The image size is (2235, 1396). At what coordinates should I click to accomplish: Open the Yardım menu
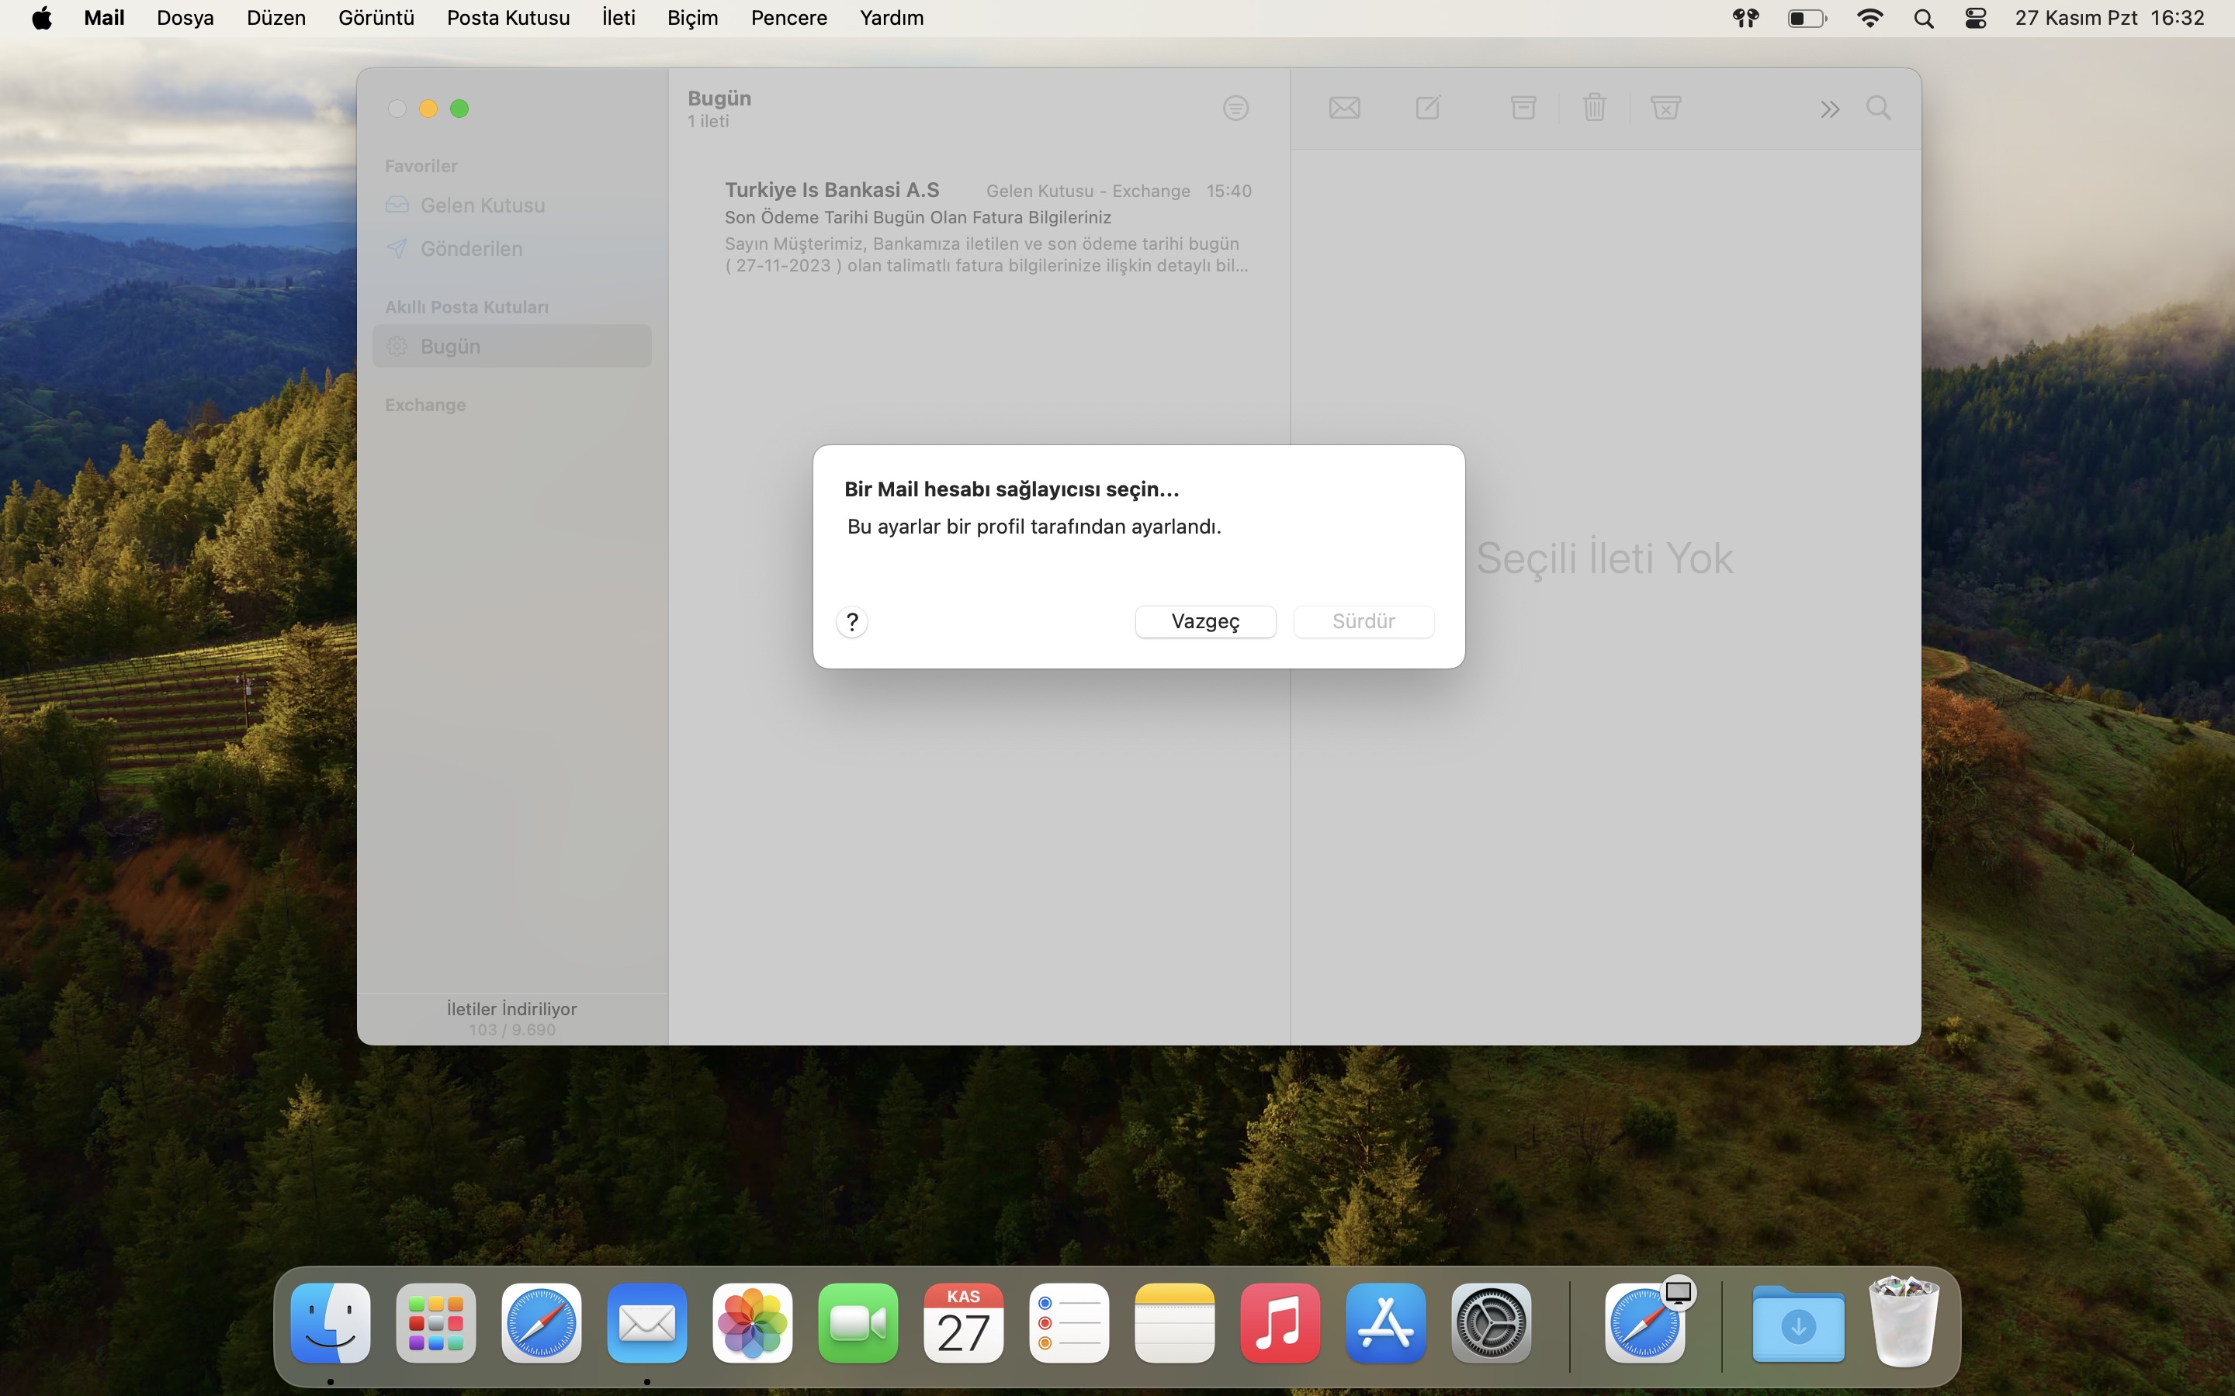pos(891,18)
